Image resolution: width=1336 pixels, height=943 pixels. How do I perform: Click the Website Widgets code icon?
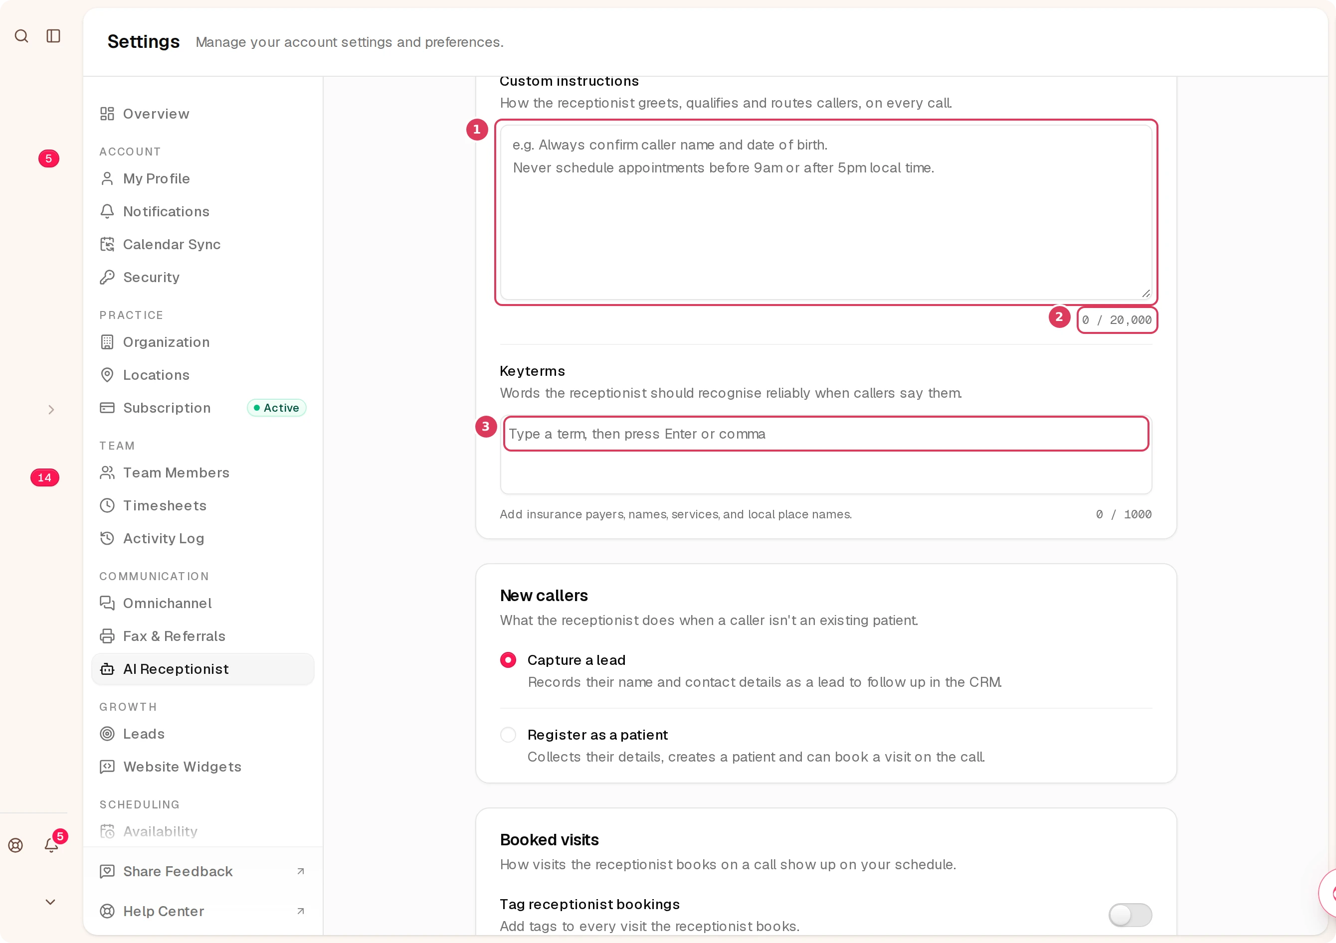pyautogui.click(x=107, y=767)
